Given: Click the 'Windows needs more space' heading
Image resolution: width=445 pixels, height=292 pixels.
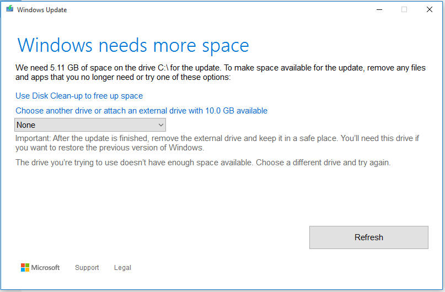Looking at the screenshot, I should click(x=133, y=46).
